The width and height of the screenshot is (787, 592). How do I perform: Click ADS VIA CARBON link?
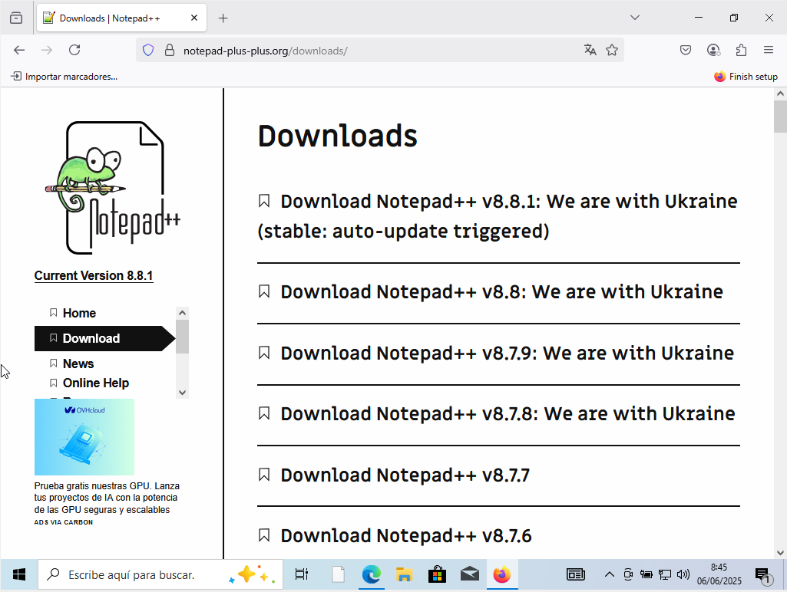64,522
